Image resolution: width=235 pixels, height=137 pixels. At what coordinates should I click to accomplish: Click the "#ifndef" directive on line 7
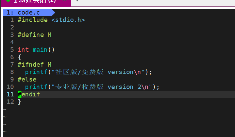coord(31,65)
